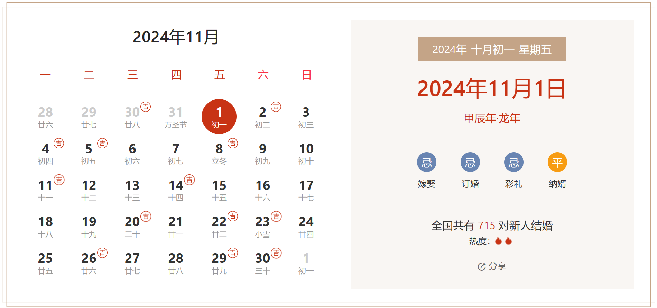Click the 2024年 十月初一 星期五 banner
657x308 pixels.
[x=492, y=49]
